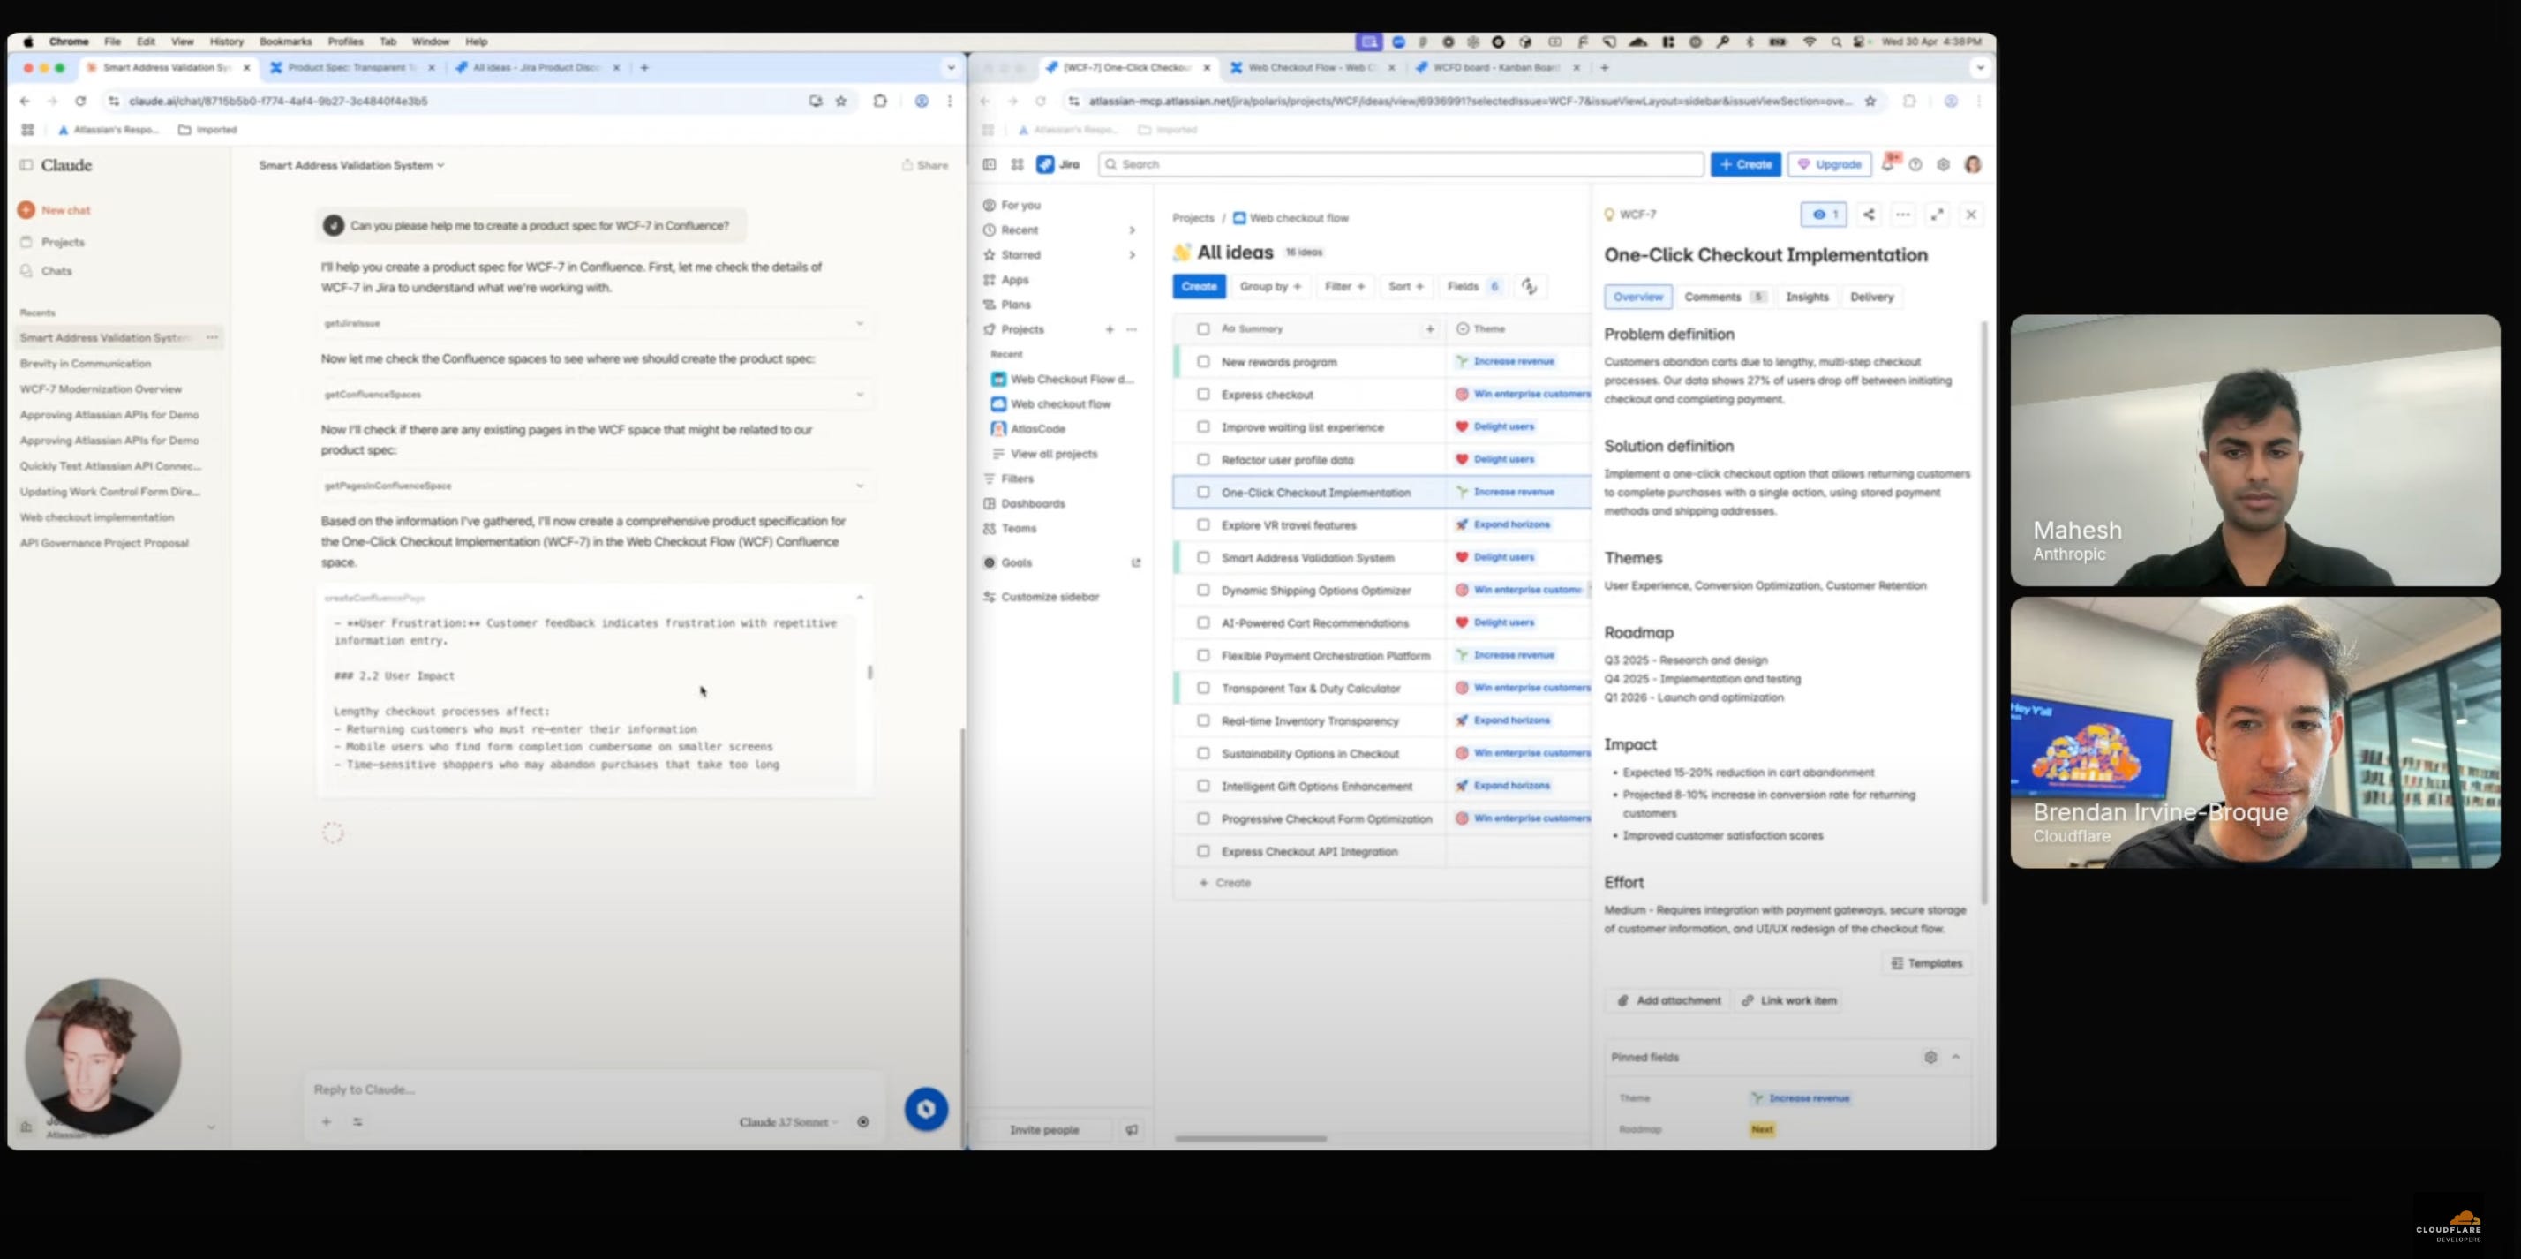Share the WCF-7 idea
This screenshot has height=1259, width=2521.
(1868, 215)
